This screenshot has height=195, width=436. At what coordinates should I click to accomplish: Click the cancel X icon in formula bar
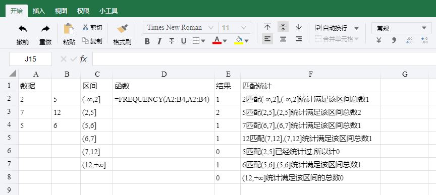64,59
